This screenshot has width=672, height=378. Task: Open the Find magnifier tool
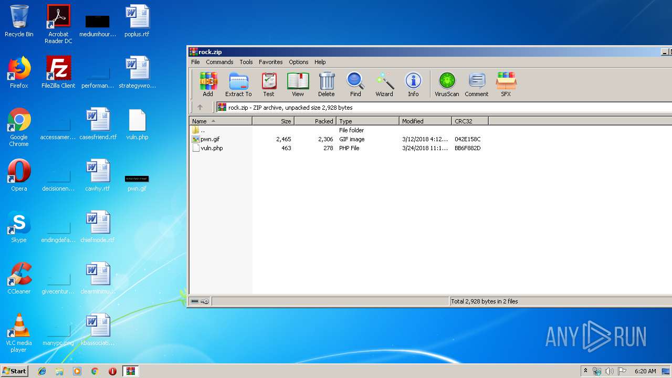click(x=355, y=85)
